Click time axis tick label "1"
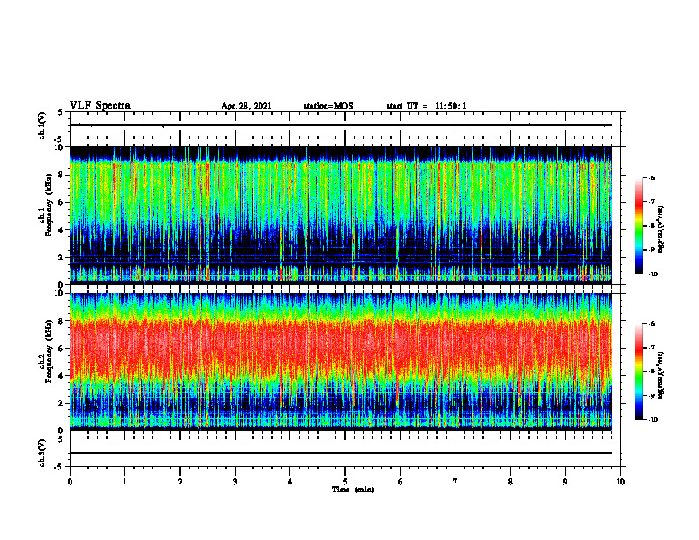The height and width of the screenshot is (540, 699). click(124, 482)
